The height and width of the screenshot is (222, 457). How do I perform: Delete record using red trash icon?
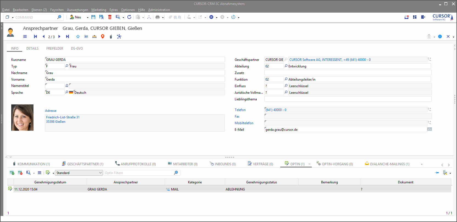[x=110, y=17]
